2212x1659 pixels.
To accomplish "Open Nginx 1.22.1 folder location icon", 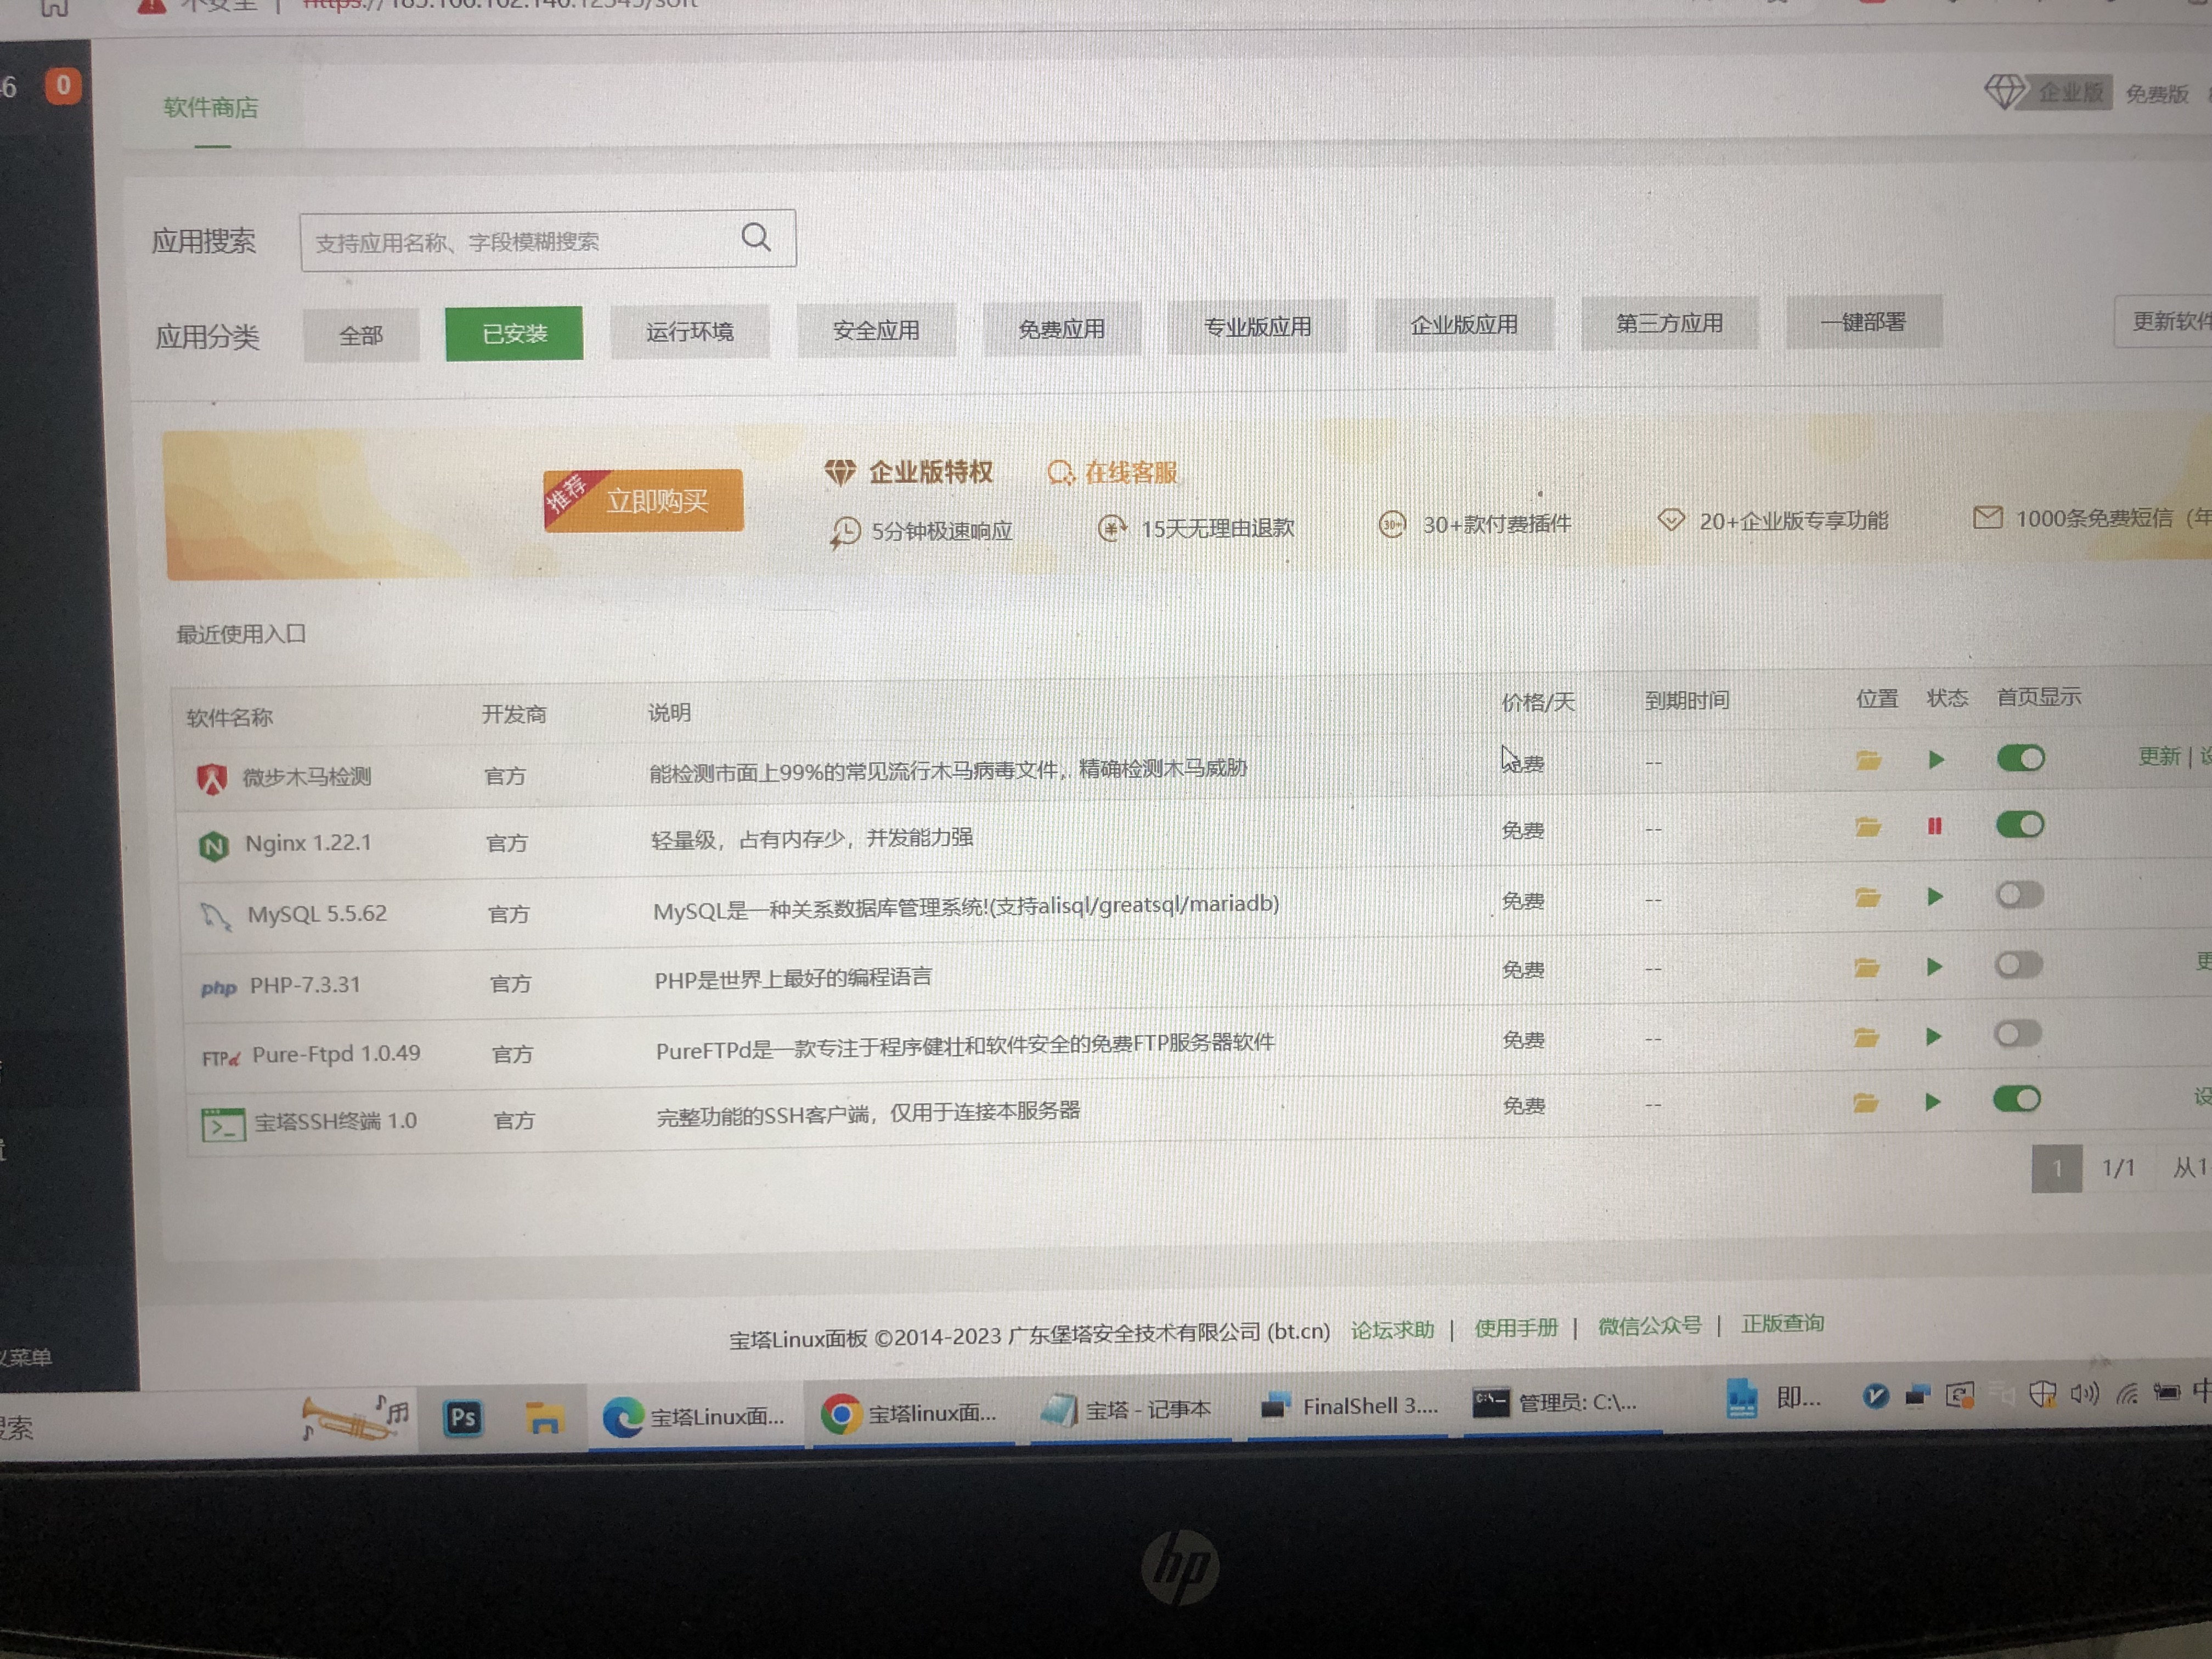I will tap(1867, 827).
